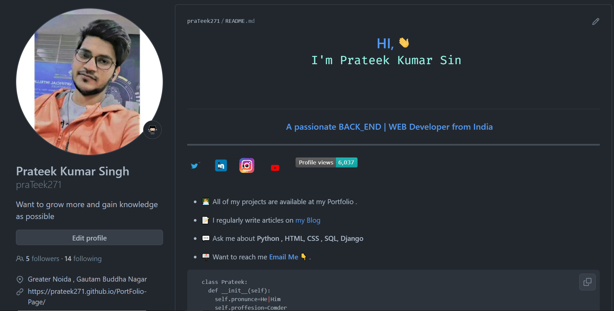The image size is (614, 311).
Task: Click the Email Me link
Action: point(284,257)
